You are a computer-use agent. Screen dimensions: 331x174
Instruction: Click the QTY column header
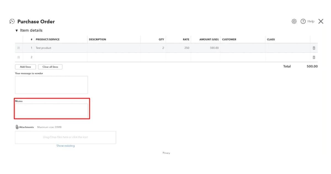click(x=161, y=39)
